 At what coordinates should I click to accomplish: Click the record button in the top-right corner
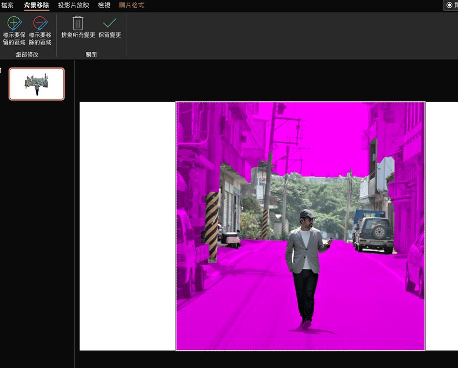[450, 5]
